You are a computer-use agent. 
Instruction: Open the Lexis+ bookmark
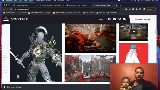(x=48, y=13)
